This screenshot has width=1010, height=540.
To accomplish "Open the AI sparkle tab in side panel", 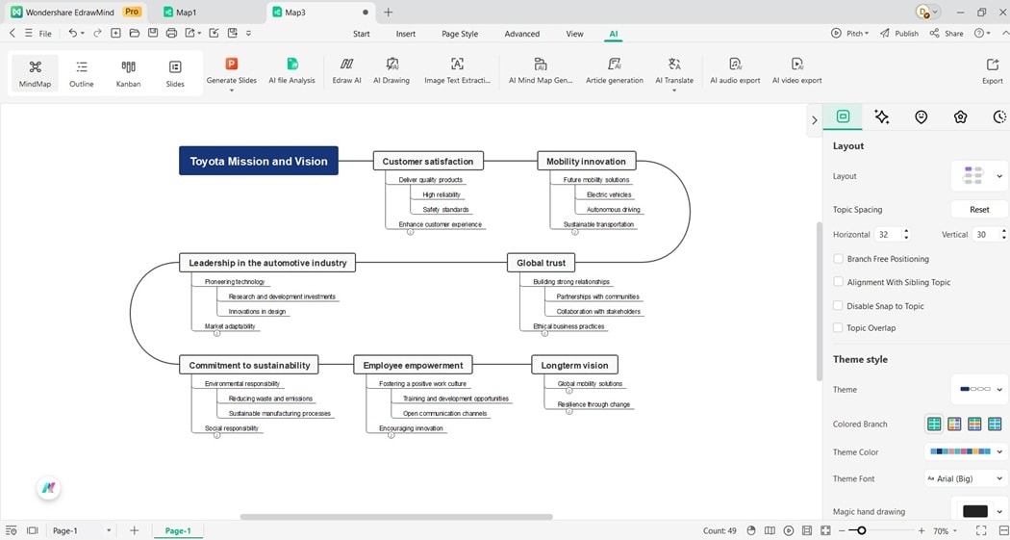I will coord(882,116).
